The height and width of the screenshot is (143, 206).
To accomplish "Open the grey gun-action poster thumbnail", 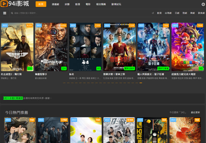I will point(119,130).
